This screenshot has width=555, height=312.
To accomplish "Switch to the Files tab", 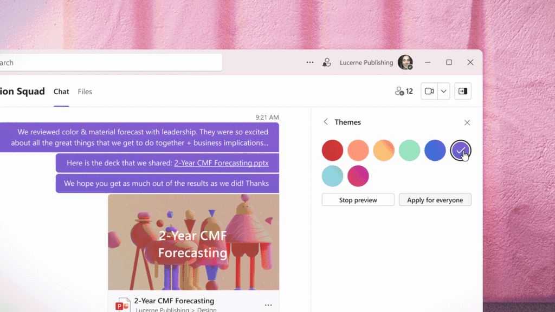I will click(85, 92).
